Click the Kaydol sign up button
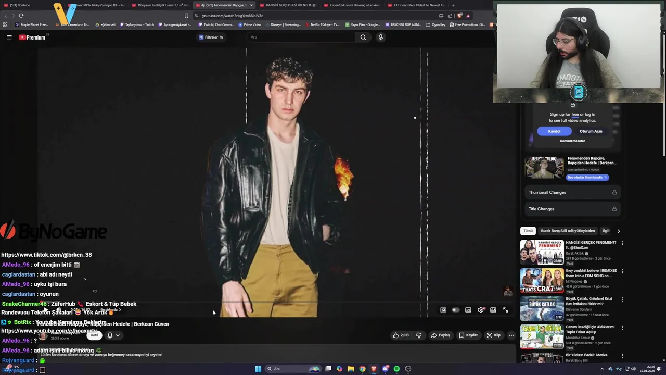Viewport: 666px width, 375px height. pyautogui.click(x=554, y=131)
